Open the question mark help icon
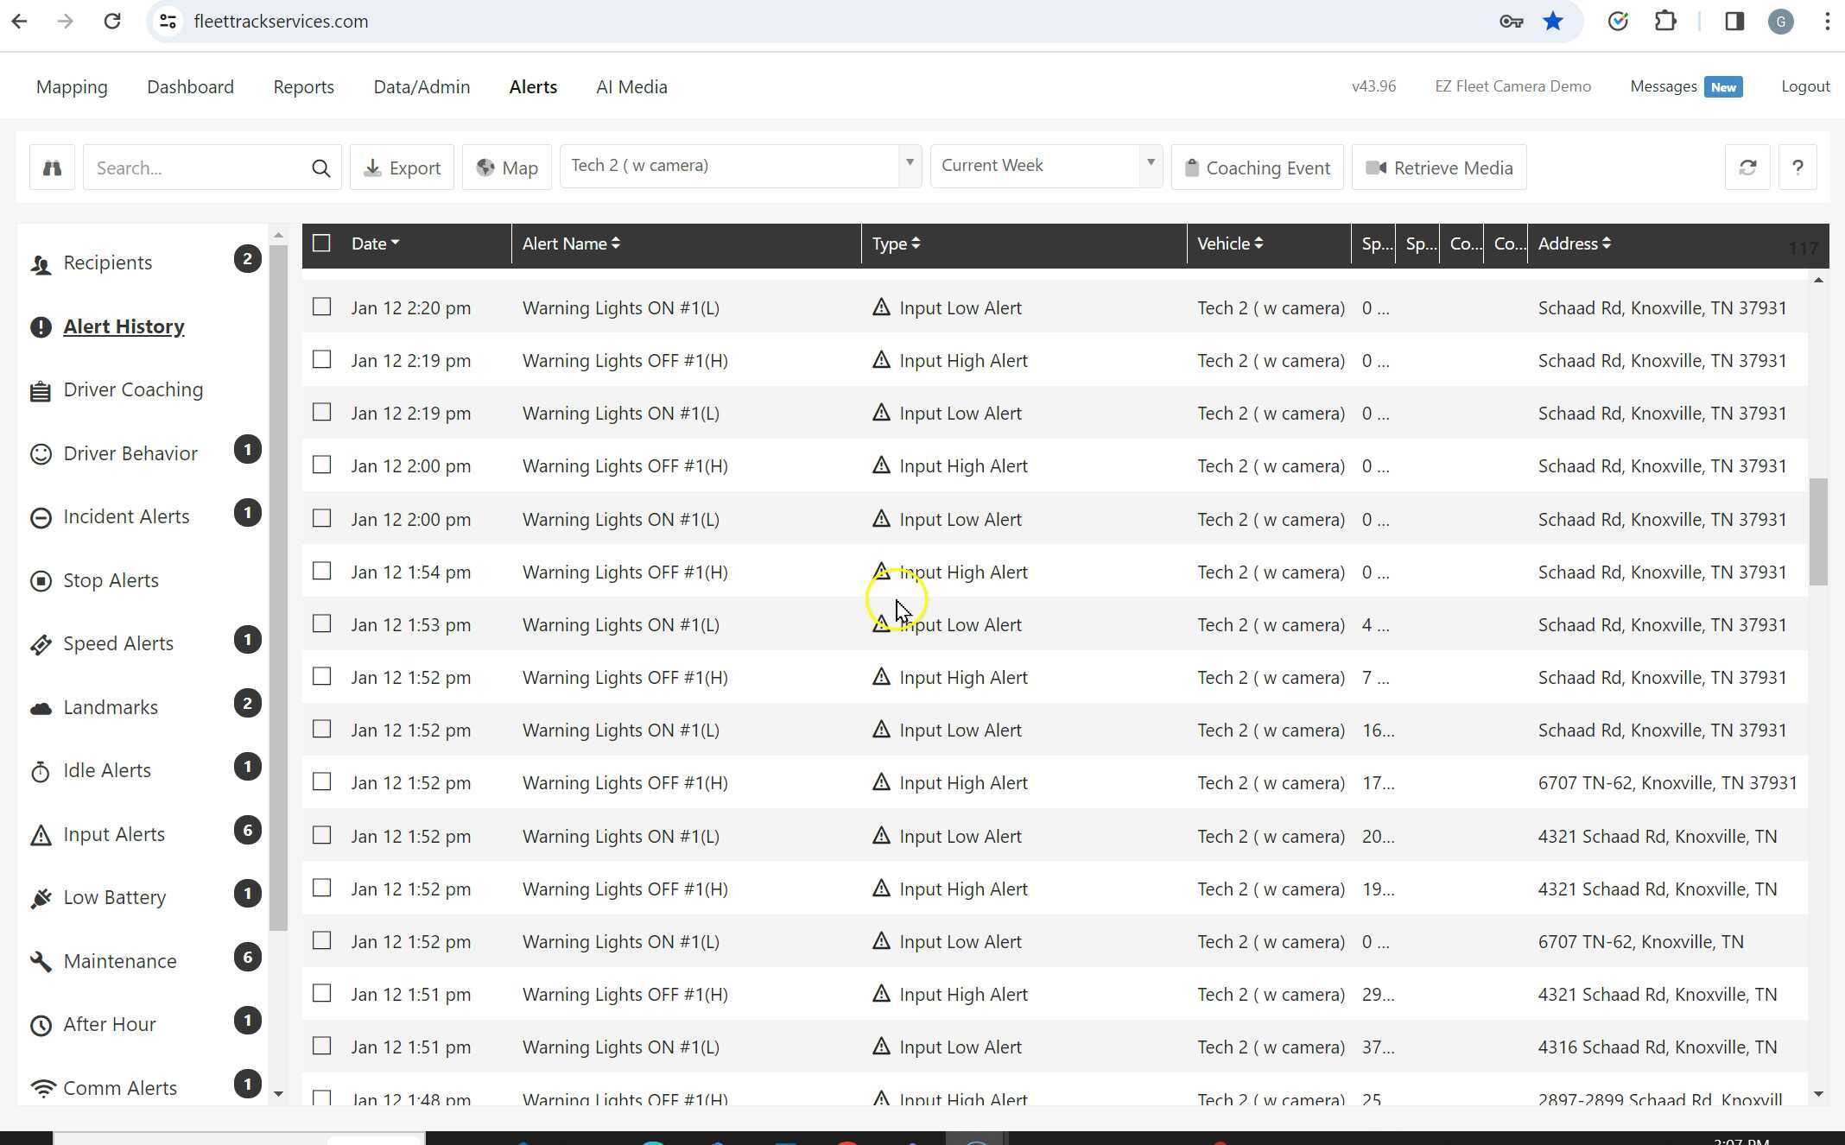The image size is (1845, 1145). point(1797,168)
